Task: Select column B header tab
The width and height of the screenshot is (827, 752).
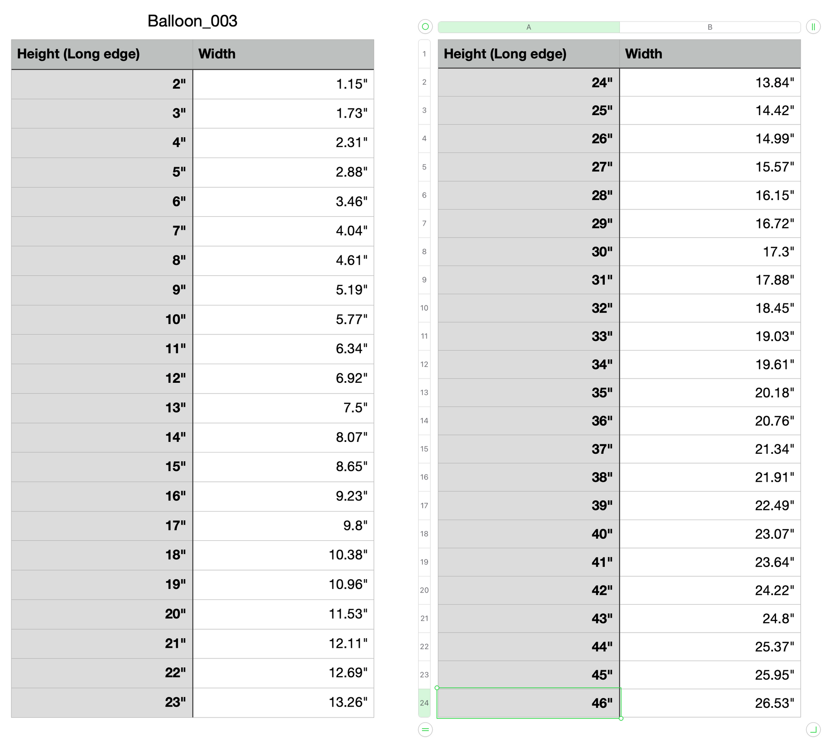Action: [710, 27]
